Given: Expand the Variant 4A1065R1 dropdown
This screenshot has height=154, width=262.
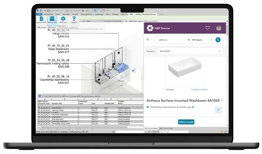Looking at the screenshot, I should (190, 51).
